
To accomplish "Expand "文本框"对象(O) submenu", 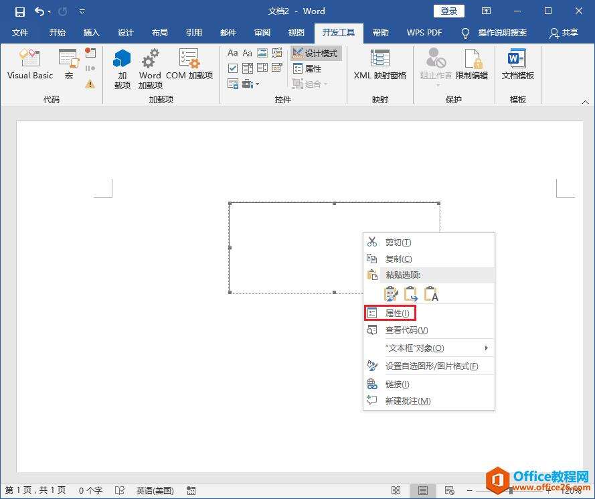I will (x=429, y=348).
